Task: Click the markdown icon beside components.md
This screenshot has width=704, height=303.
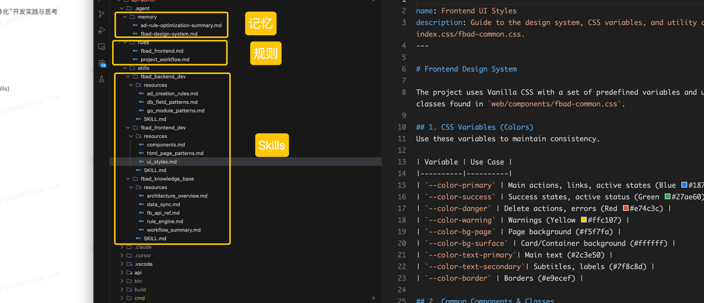Action: coord(142,145)
